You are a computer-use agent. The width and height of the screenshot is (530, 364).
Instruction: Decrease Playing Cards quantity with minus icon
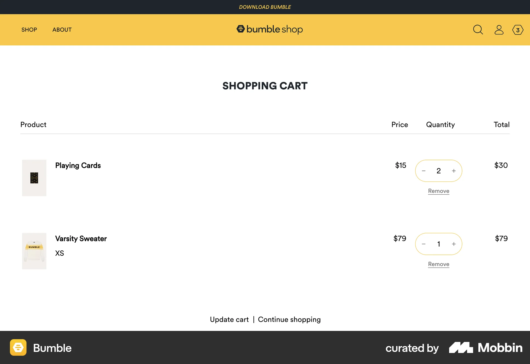pos(423,171)
